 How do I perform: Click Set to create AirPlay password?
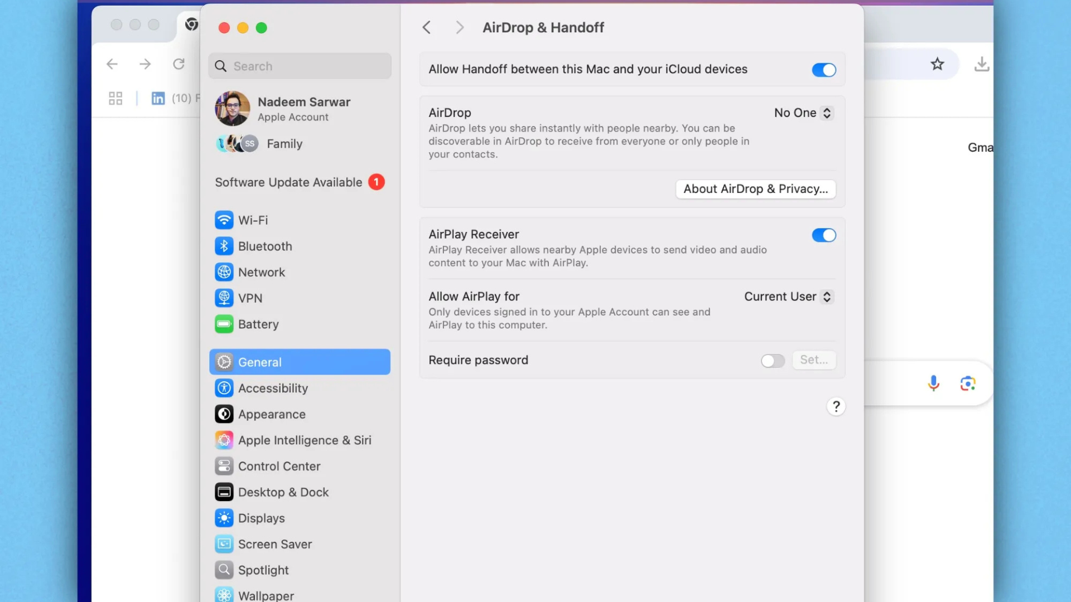[814, 360]
